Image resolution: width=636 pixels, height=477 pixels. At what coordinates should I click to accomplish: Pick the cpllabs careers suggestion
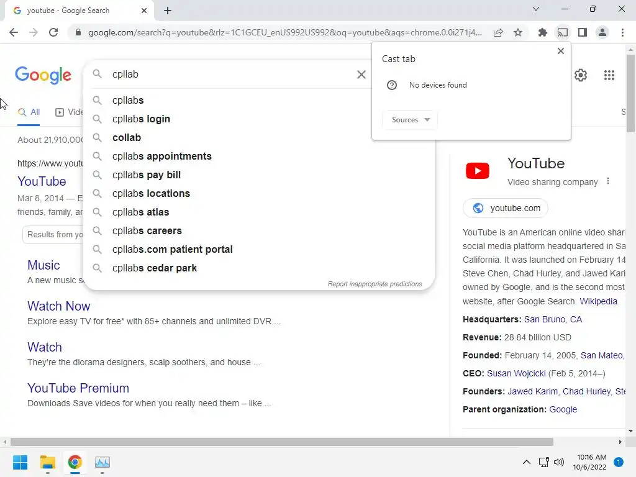click(259, 231)
